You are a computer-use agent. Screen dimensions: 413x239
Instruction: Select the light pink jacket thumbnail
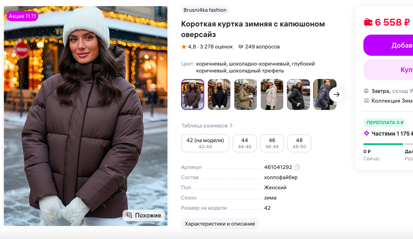pos(272,94)
